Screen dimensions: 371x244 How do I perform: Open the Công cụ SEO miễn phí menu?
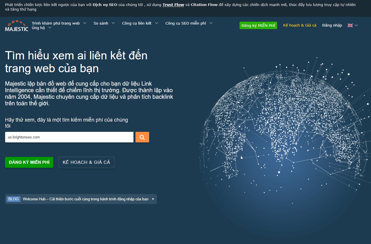186,23
